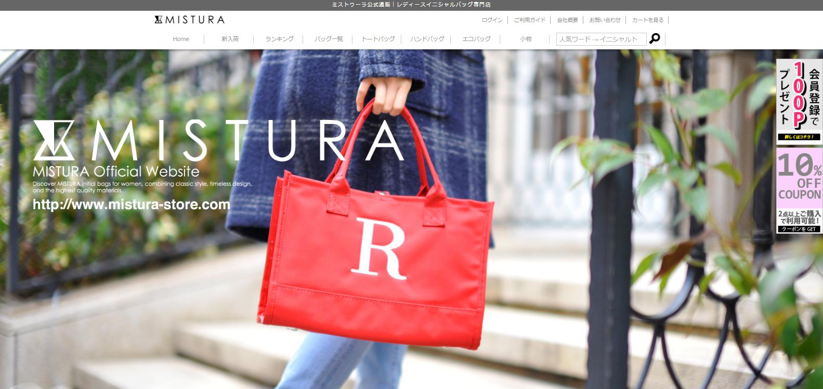
Task: Click the お問い合わせ link
Action: tap(605, 20)
